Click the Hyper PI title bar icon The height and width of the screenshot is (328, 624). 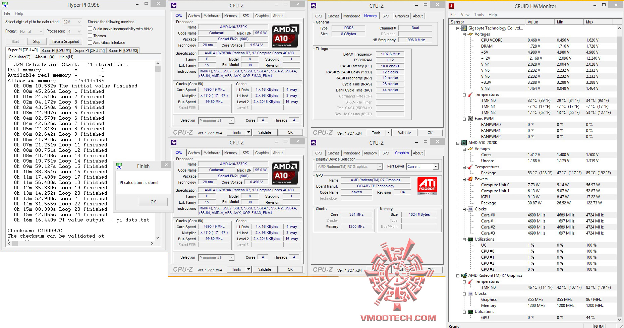pos(5,5)
